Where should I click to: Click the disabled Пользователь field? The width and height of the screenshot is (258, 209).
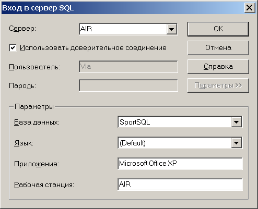[x=128, y=67]
